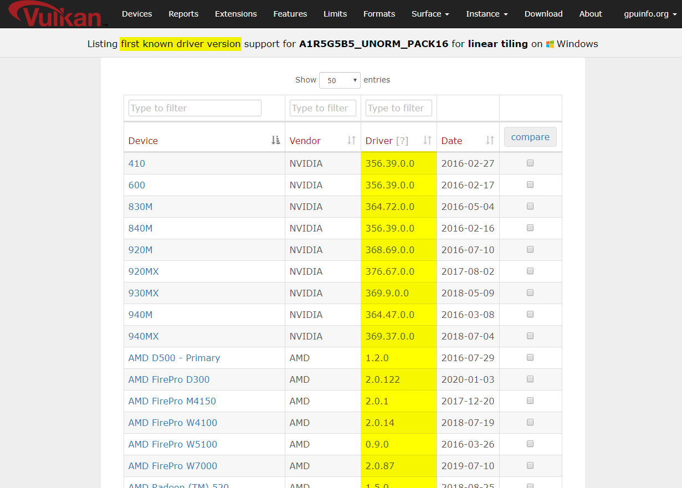This screenshot has width=682, height=488.
Task: Go to the About page
Action: pyautogui.click(x=591, y=14)
